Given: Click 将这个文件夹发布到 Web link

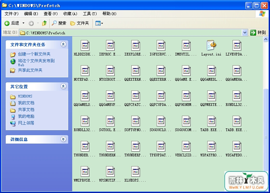Looking at the screenshot, I should [36, 63].
